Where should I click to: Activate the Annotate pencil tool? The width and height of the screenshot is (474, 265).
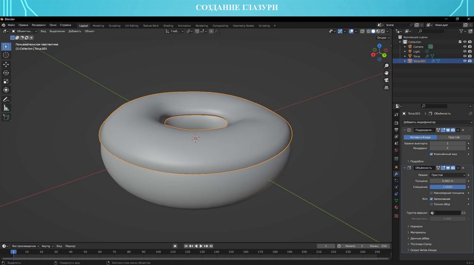point(6,99)
